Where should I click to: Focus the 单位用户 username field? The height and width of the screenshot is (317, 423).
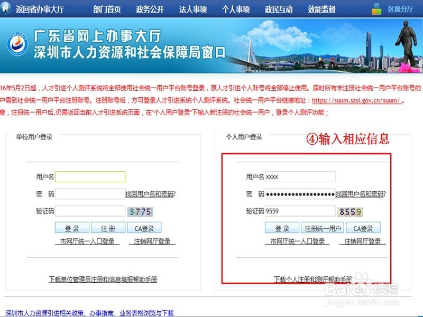90,177
